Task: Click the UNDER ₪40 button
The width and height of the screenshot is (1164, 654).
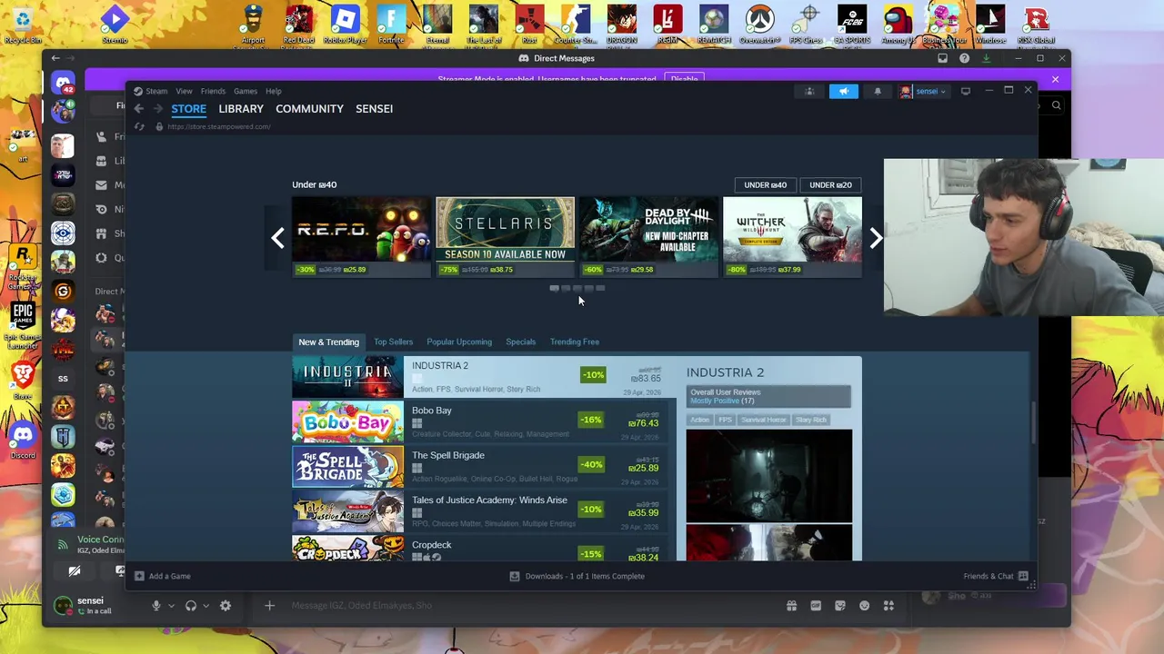Action: pyautogui.click(x=766, y=185)
